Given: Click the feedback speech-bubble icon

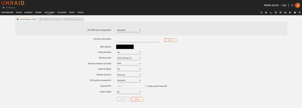Looking at the screenshot, I should coord(281,12).
